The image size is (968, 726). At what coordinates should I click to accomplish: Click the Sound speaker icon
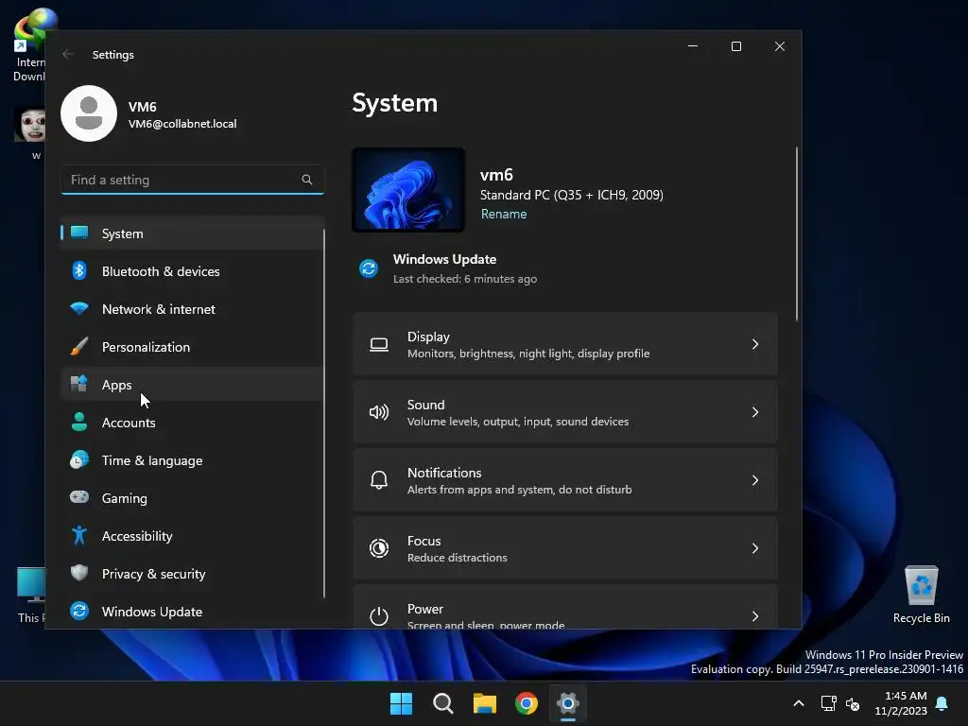click(x=379, y=412)
